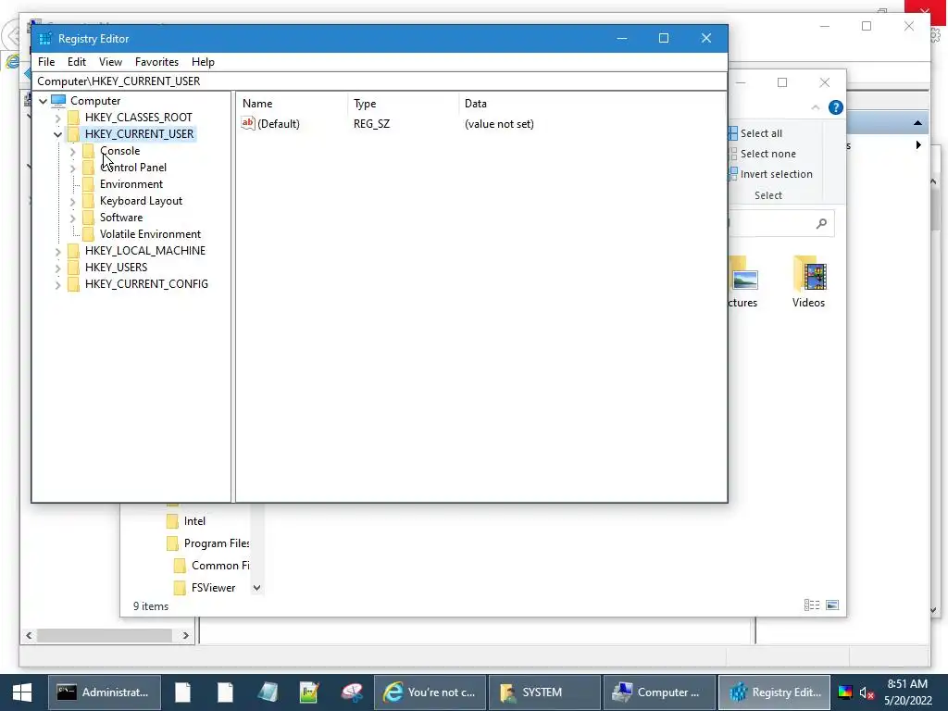Select the Environment folder icon
The image size is (948, 711).
[88, 184]
